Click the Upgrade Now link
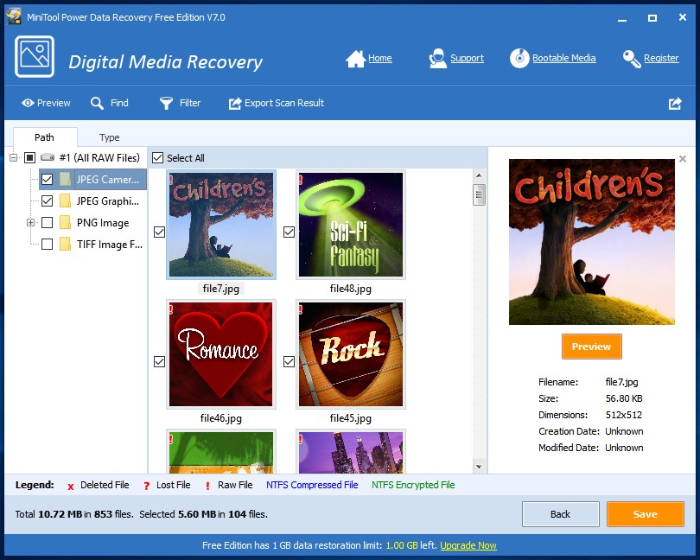The image size is (700, 560). click(468, 545)
